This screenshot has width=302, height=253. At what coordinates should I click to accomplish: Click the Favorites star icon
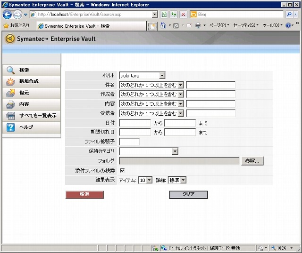(x=6, y=26)
